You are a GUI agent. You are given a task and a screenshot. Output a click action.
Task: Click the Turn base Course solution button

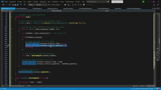(x=117, y=2)
